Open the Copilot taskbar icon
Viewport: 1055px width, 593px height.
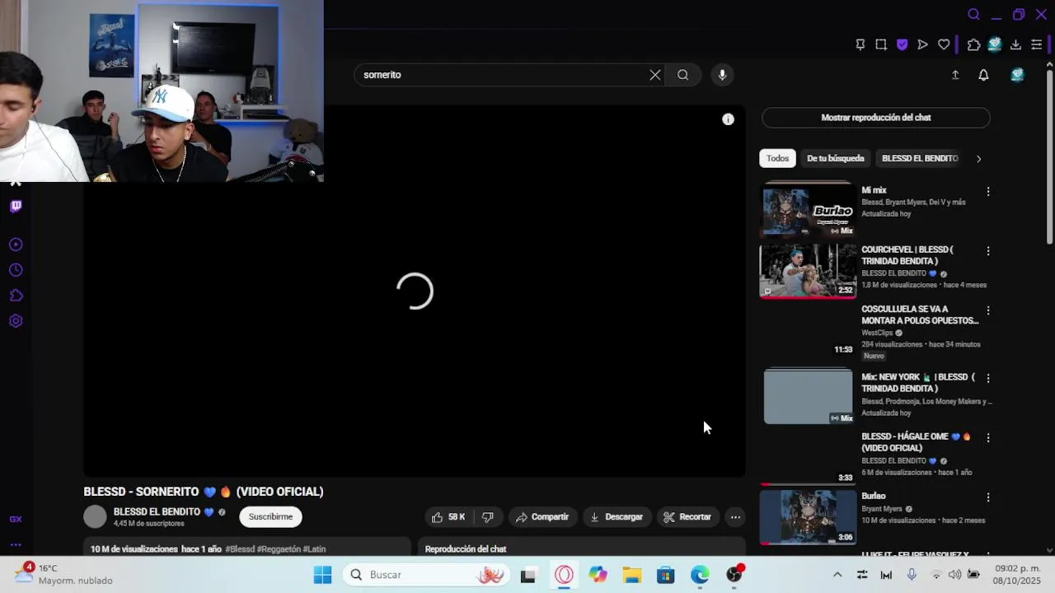pyautogui.click(x=598, y=575)
